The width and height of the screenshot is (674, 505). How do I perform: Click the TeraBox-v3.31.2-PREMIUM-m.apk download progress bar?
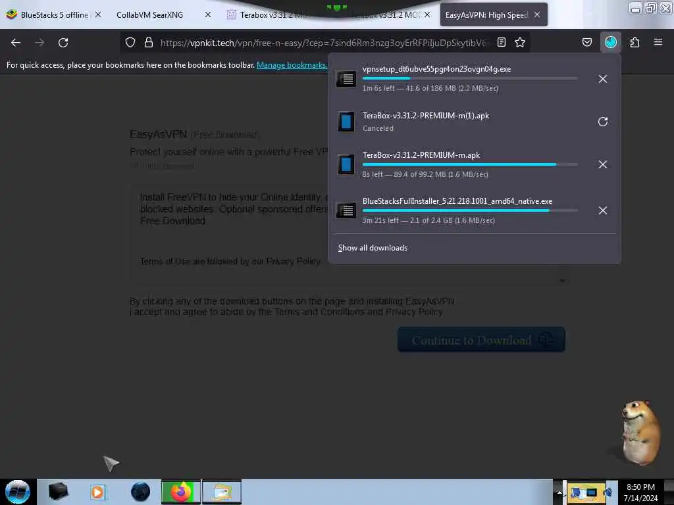tap(470, 164)
